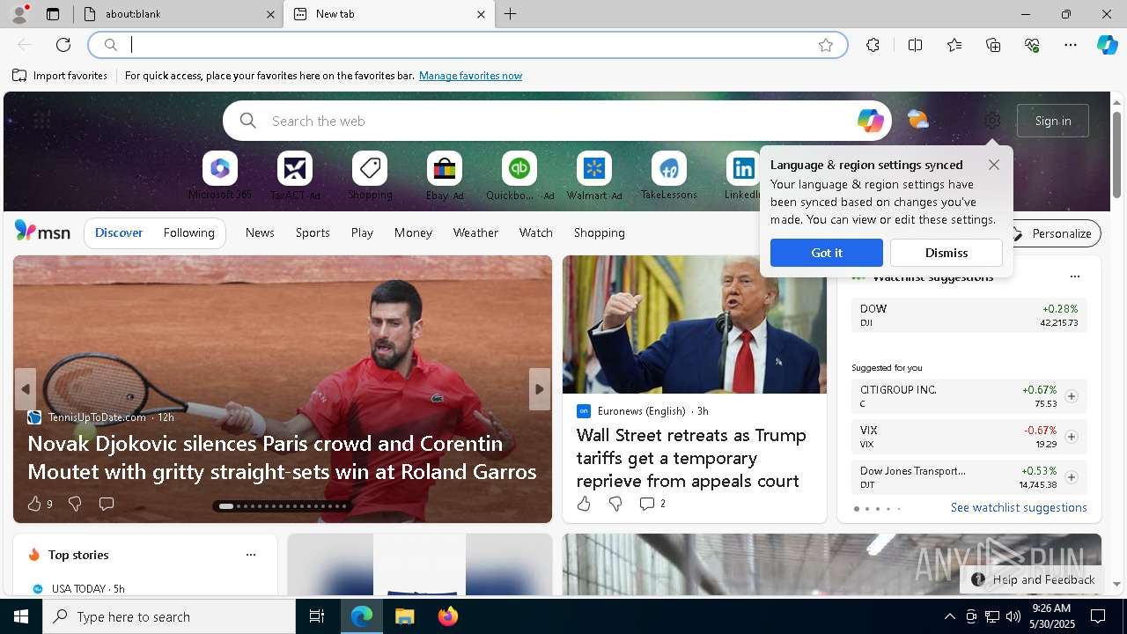The image size is (1127, 634).
Task: Close the language settings synced popup
Action: click(994, 165)
